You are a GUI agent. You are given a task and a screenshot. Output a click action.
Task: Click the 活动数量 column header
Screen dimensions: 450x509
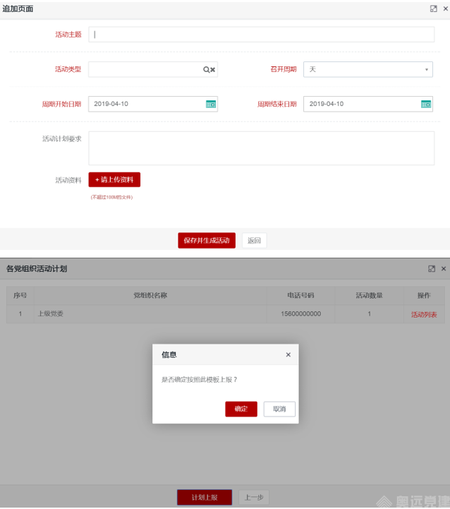[369, 295]
